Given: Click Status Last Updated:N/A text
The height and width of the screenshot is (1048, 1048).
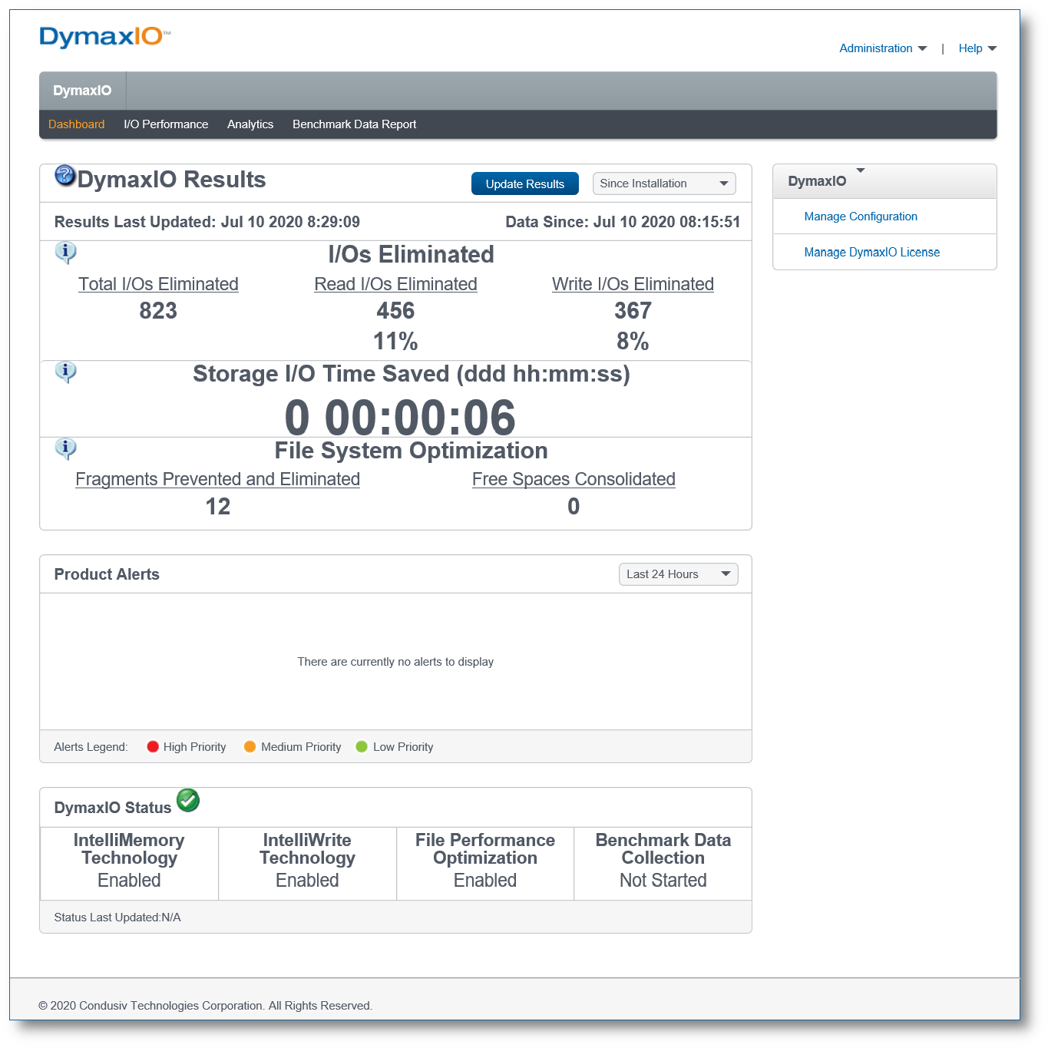Looking at the screenshot, I should 117,917.
